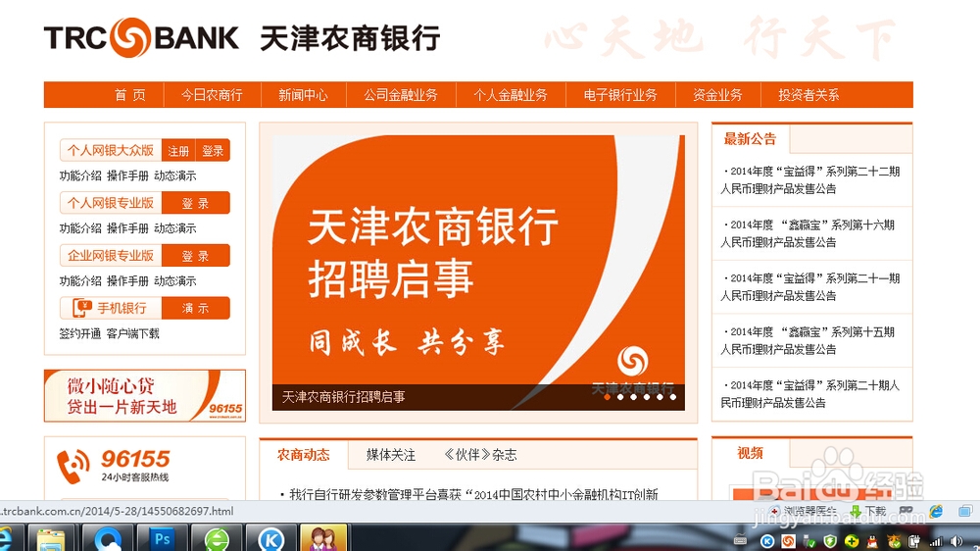The image size is (980, 551).
Task: Open 鑫赢宝第十五期 announcement
Action: (808, 340)
